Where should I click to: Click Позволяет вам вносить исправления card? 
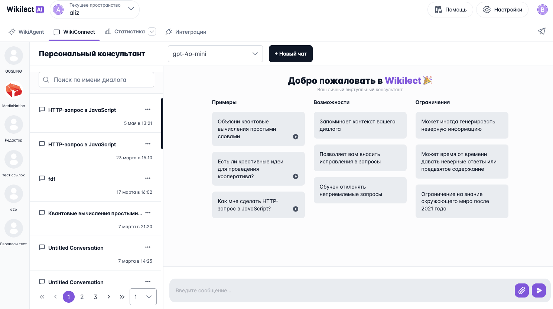360,158
